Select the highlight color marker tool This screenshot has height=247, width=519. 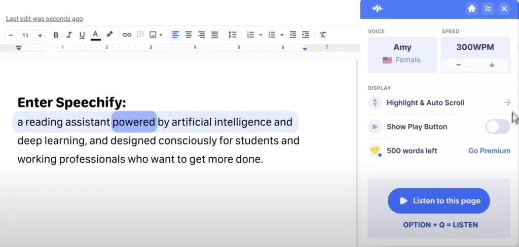click(109, 35)
